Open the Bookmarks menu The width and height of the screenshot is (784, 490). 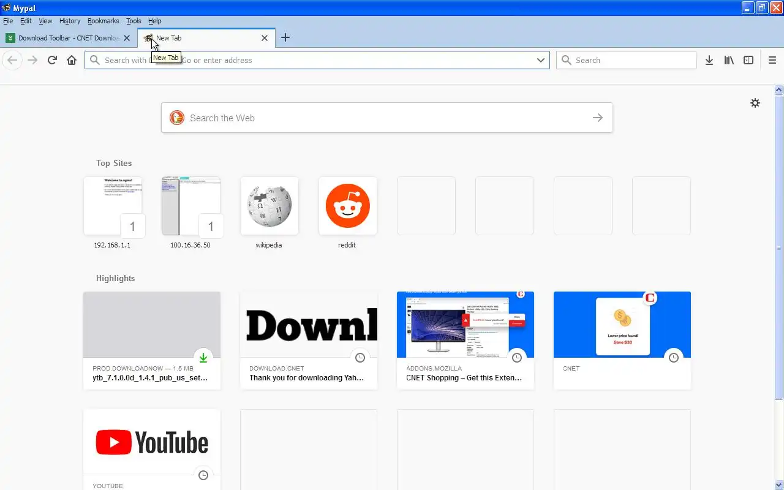(x=103, y=21)
